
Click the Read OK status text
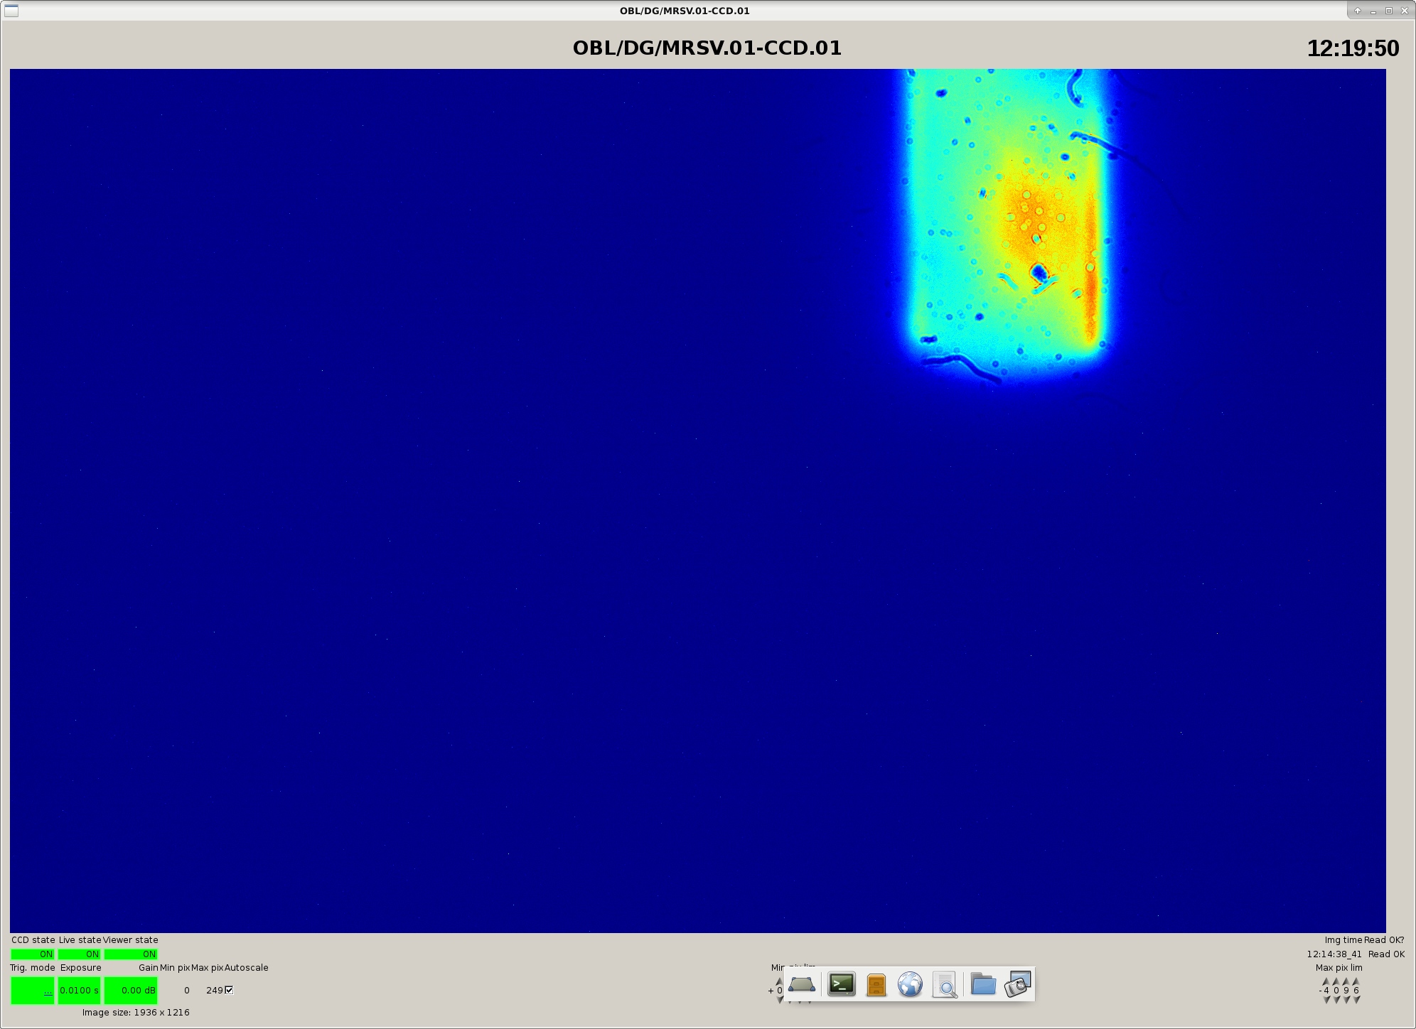click(x=1386, y=954)
